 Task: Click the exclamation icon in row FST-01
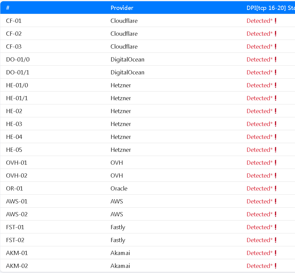pyautogui.click(x=276, y=227)
